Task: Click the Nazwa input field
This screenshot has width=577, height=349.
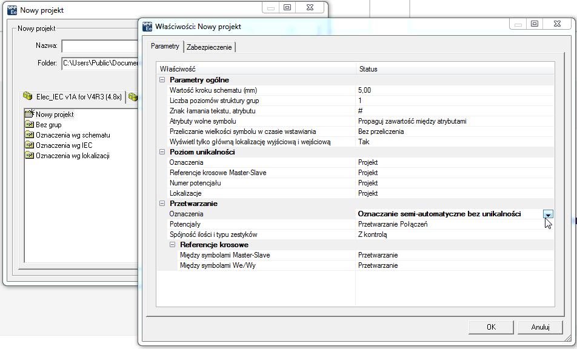Action: pyautogui.click(x=100, y=46)
